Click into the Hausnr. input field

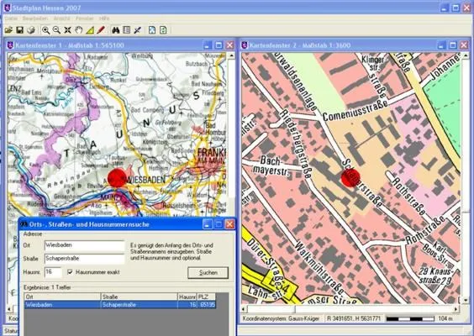[x=53, y=272]
